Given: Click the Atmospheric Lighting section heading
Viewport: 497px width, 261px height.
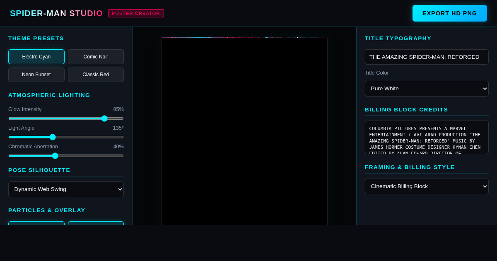Looking at the screenshot, I should click(x=49, y=95).
